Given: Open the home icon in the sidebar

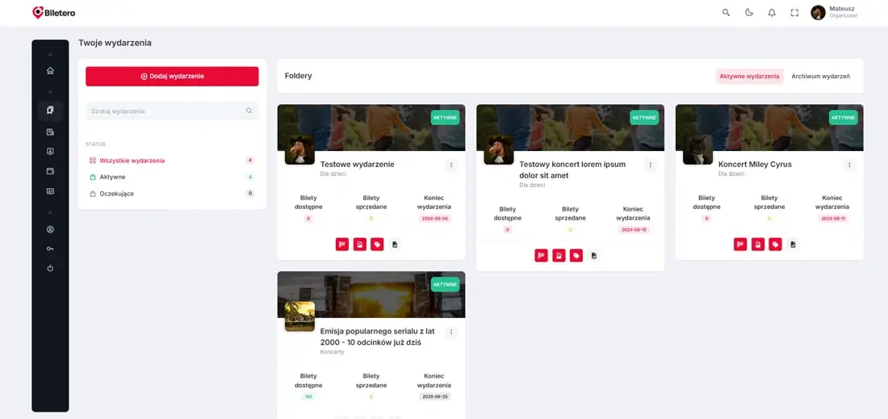Looking at the screenshot, I should tap(50, 70).
